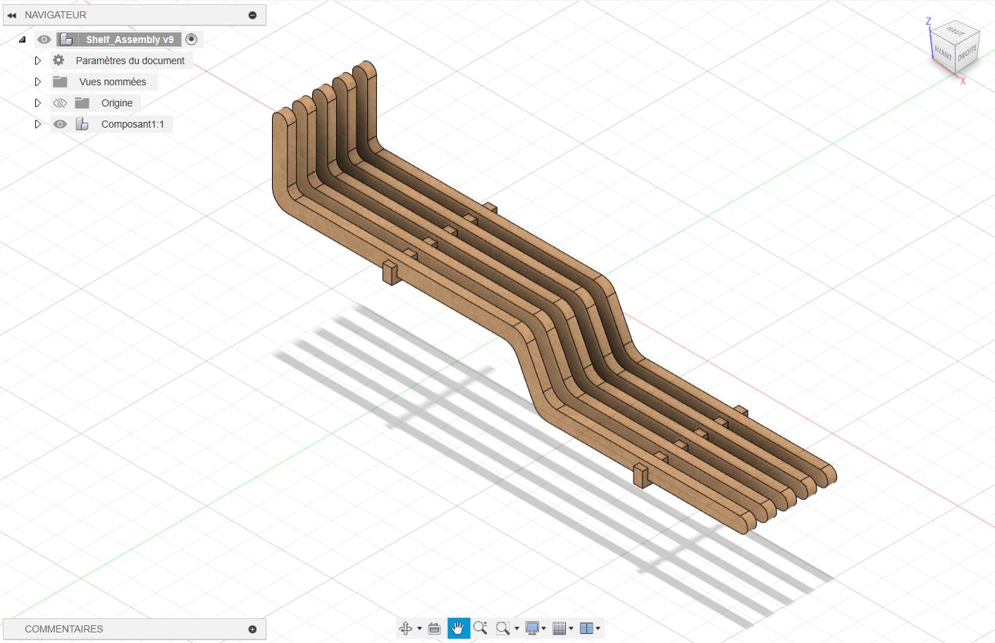Image resolution: width=995 pixels, height=643 pixels.
Task: Open Grid and Snaps dropdown arrow
Action: (571, 629)
